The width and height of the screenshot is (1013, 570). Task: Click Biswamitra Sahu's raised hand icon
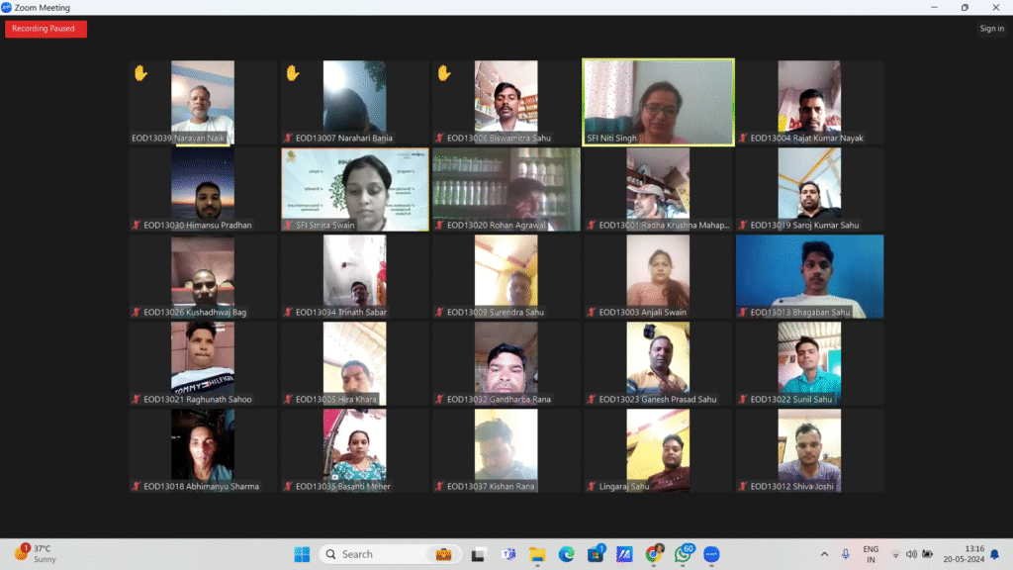(x=444, y=73)
